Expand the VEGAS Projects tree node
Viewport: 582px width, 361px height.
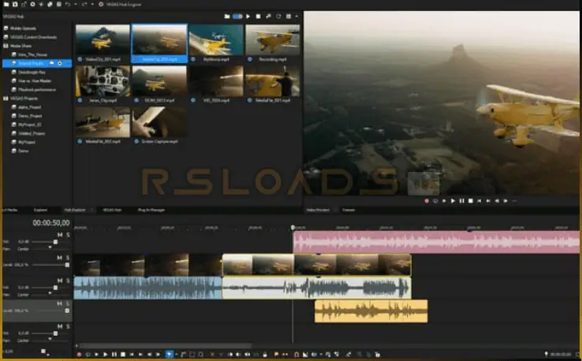click(x=6, y=99)
